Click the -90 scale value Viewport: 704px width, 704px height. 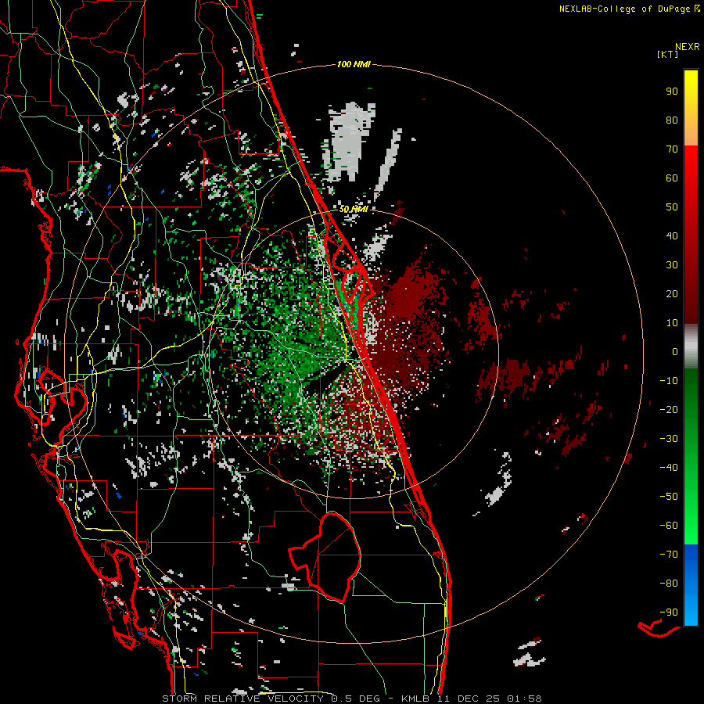tap(669, 612)
